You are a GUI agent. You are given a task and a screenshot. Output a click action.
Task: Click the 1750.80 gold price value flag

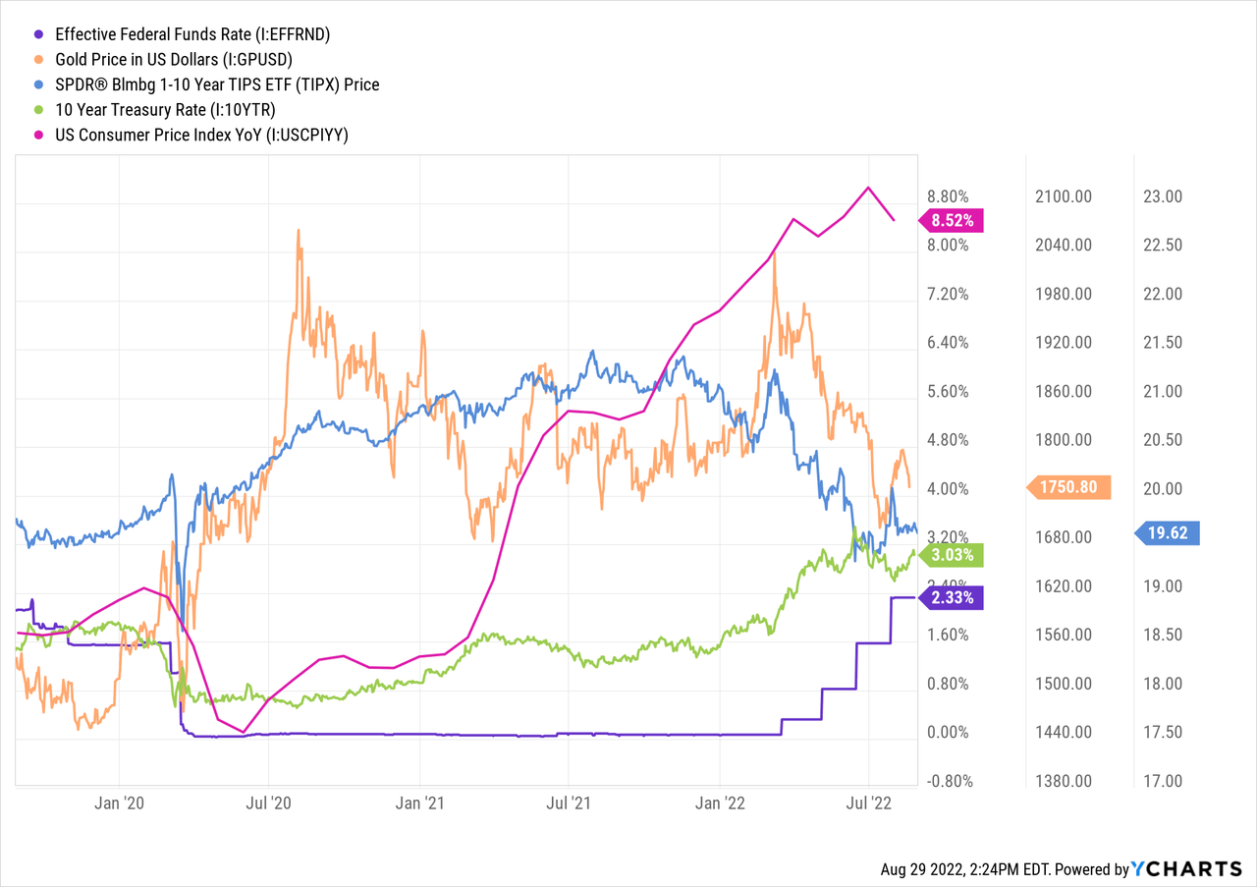(1068, 487)
